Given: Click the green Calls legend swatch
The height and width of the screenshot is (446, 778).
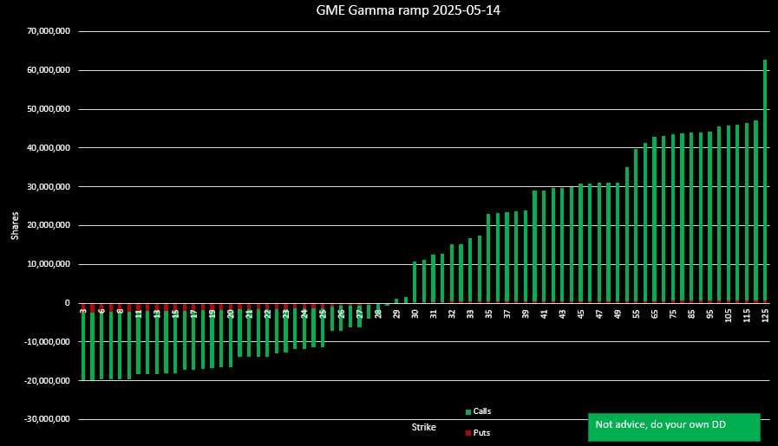Looking at the screenshot, I should coord(467,412).
